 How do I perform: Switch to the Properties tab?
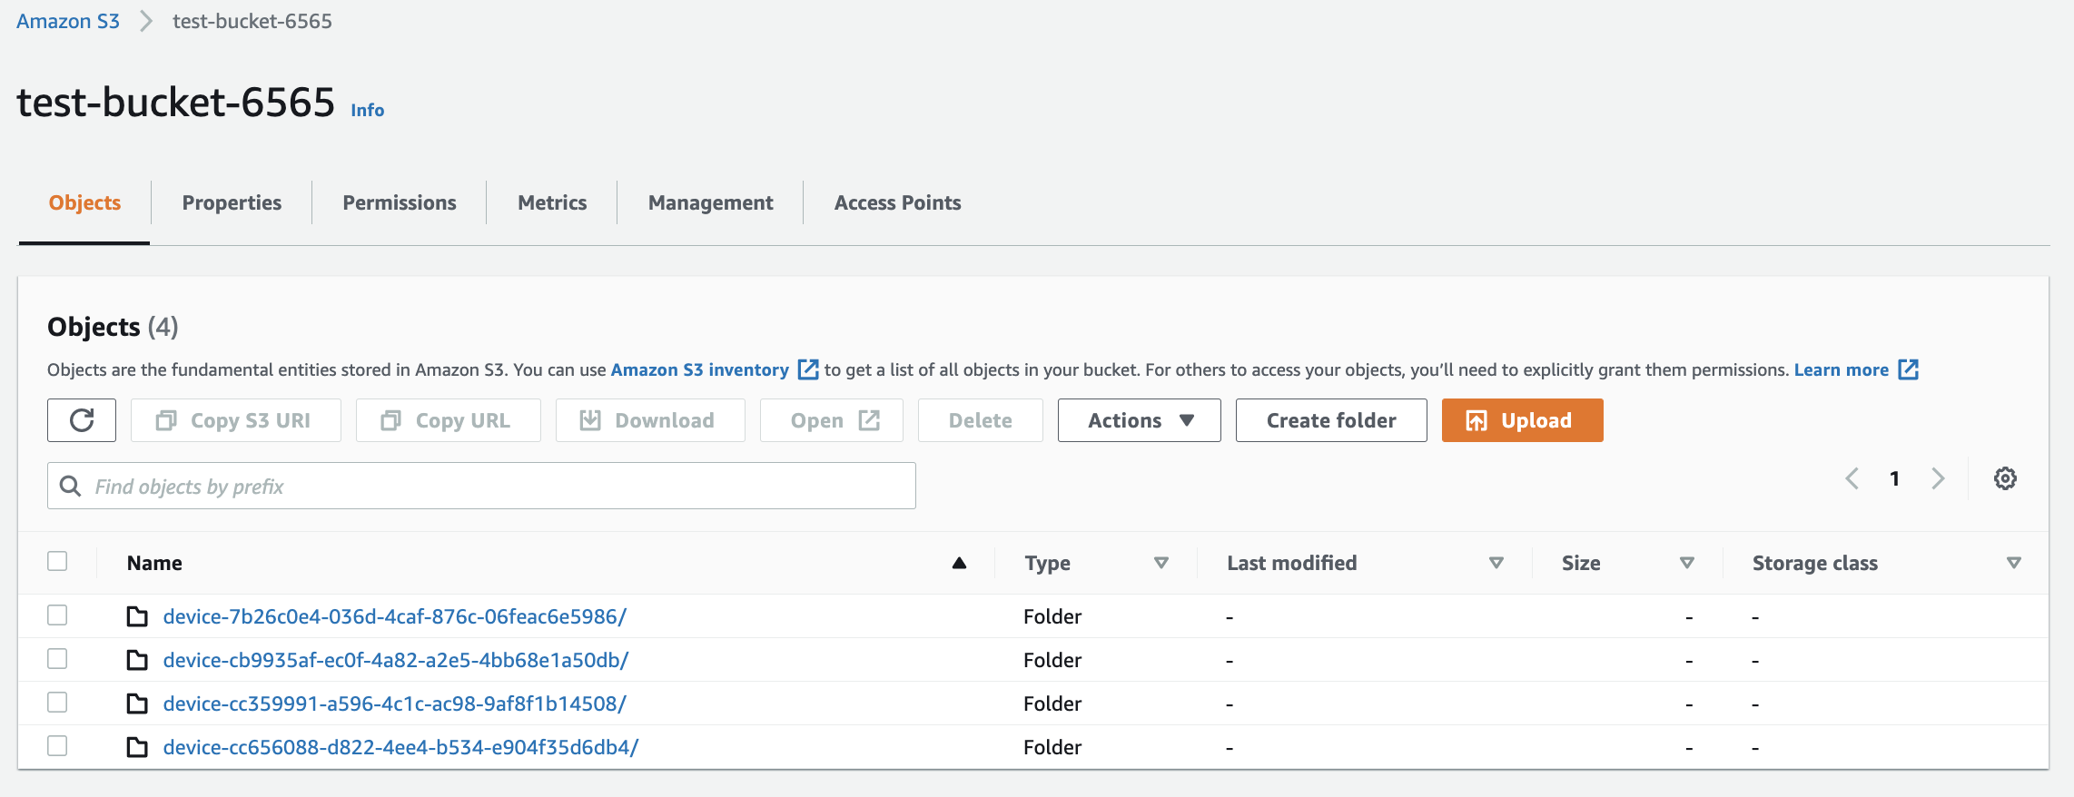pyautogui.click(x=232, y=202)
